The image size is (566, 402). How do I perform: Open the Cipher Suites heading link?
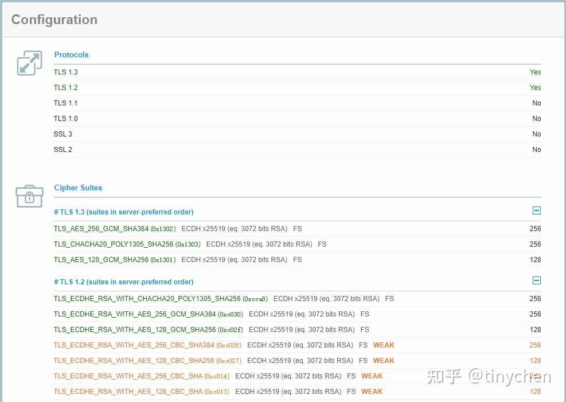click(x=78, y=188)
